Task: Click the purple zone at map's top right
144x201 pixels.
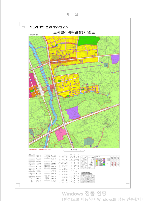Action: 115,59
